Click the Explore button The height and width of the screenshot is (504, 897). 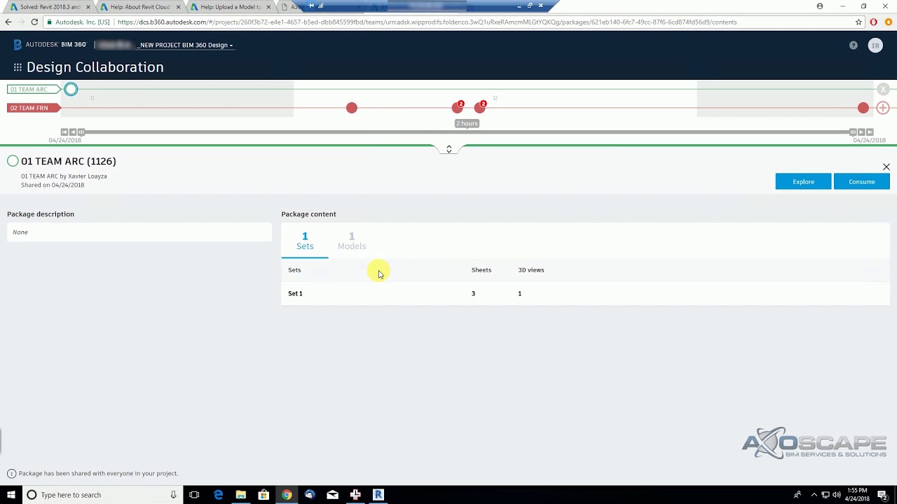(803, 182)
